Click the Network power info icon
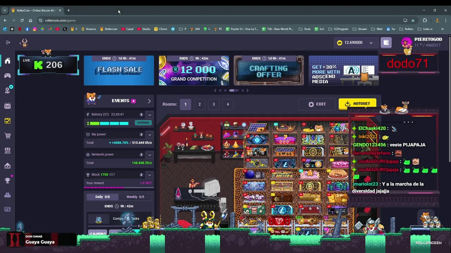The height and width of the screenshot is (253, 451). [x=141, y=155]
